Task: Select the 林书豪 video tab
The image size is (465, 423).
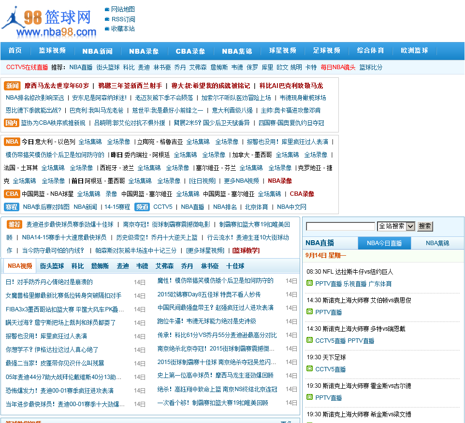Action: (x=210, y=266)
